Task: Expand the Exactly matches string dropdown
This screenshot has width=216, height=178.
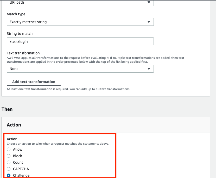Action: click(x=80, y=22)
